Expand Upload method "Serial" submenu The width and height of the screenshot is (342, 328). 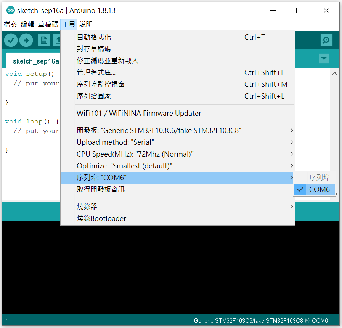point(178,142)
